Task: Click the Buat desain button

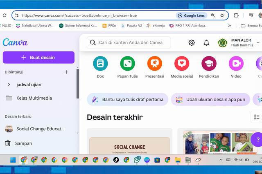Action: [x=38, y=57]
